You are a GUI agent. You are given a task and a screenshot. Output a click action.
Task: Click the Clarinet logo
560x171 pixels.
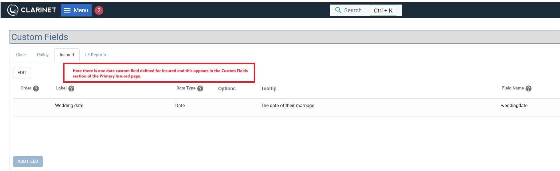pyautogui.click(x=32, y=10)
